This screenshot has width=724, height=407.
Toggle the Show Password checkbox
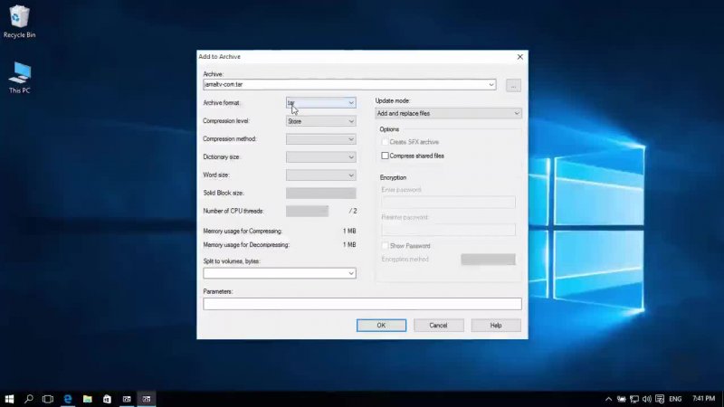pos(385,246)
